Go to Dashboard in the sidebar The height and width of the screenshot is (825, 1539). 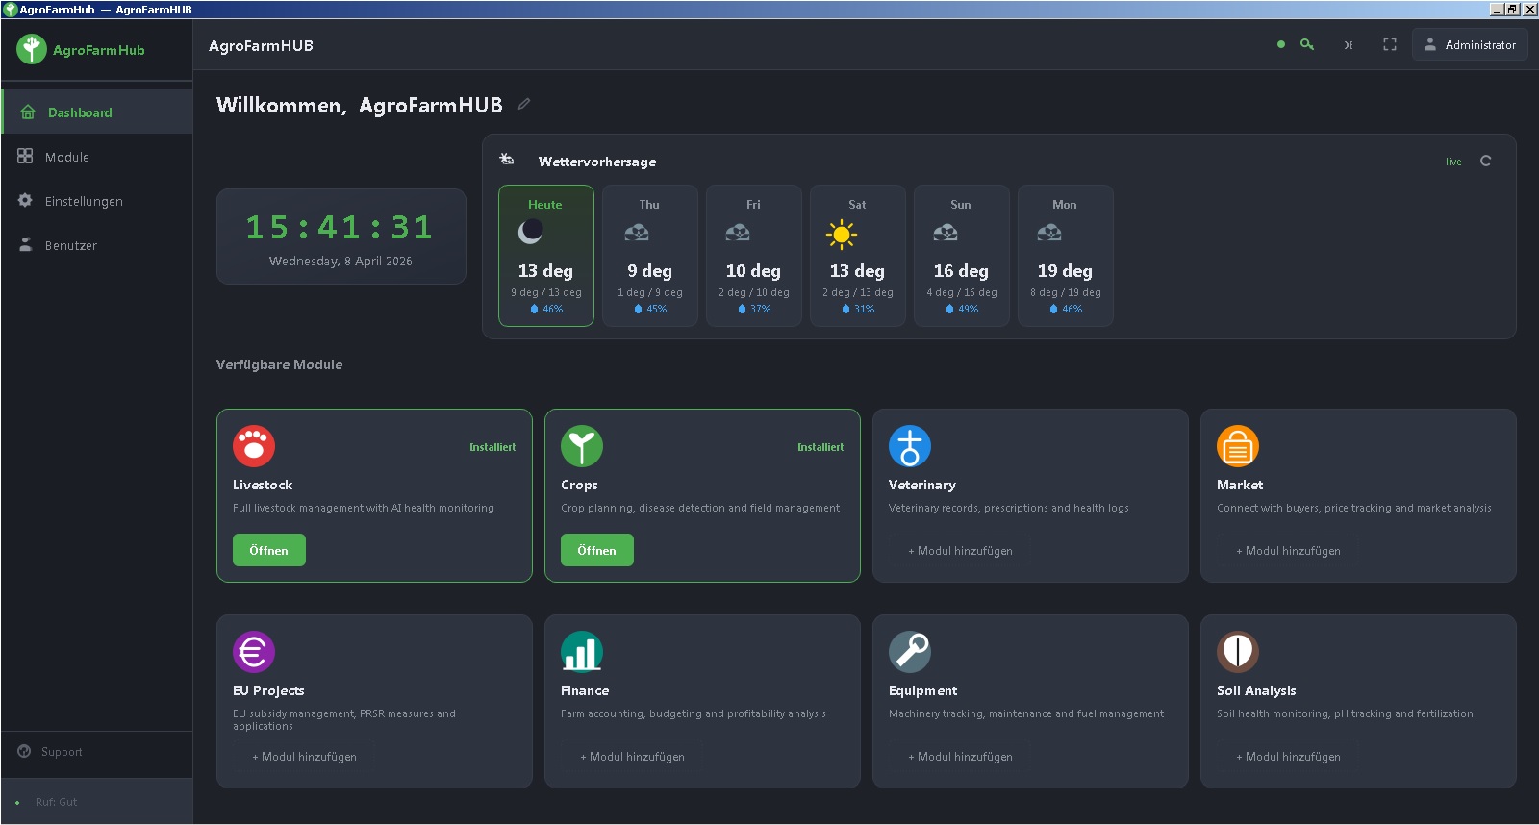point(97,112)
